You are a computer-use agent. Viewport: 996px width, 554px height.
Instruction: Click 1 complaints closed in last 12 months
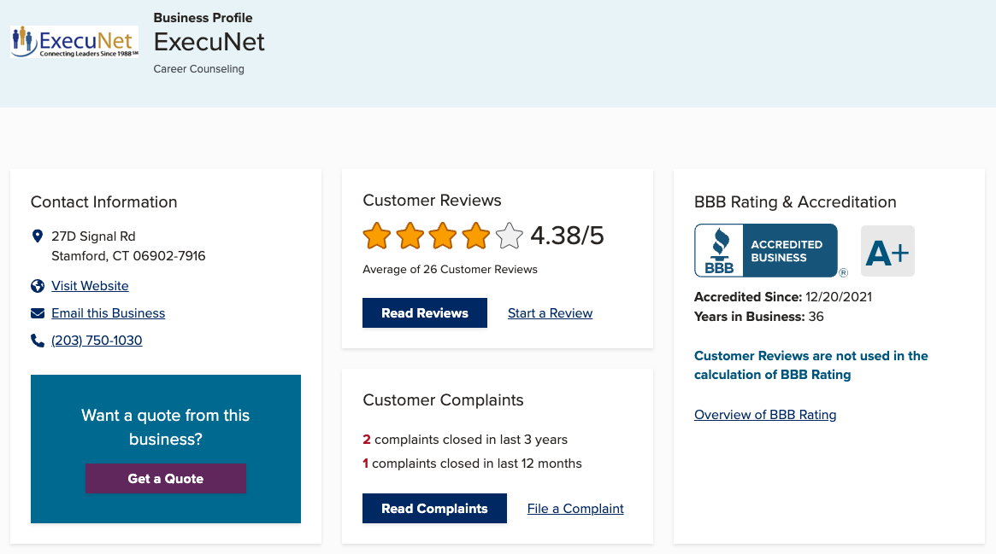[472, 464]
